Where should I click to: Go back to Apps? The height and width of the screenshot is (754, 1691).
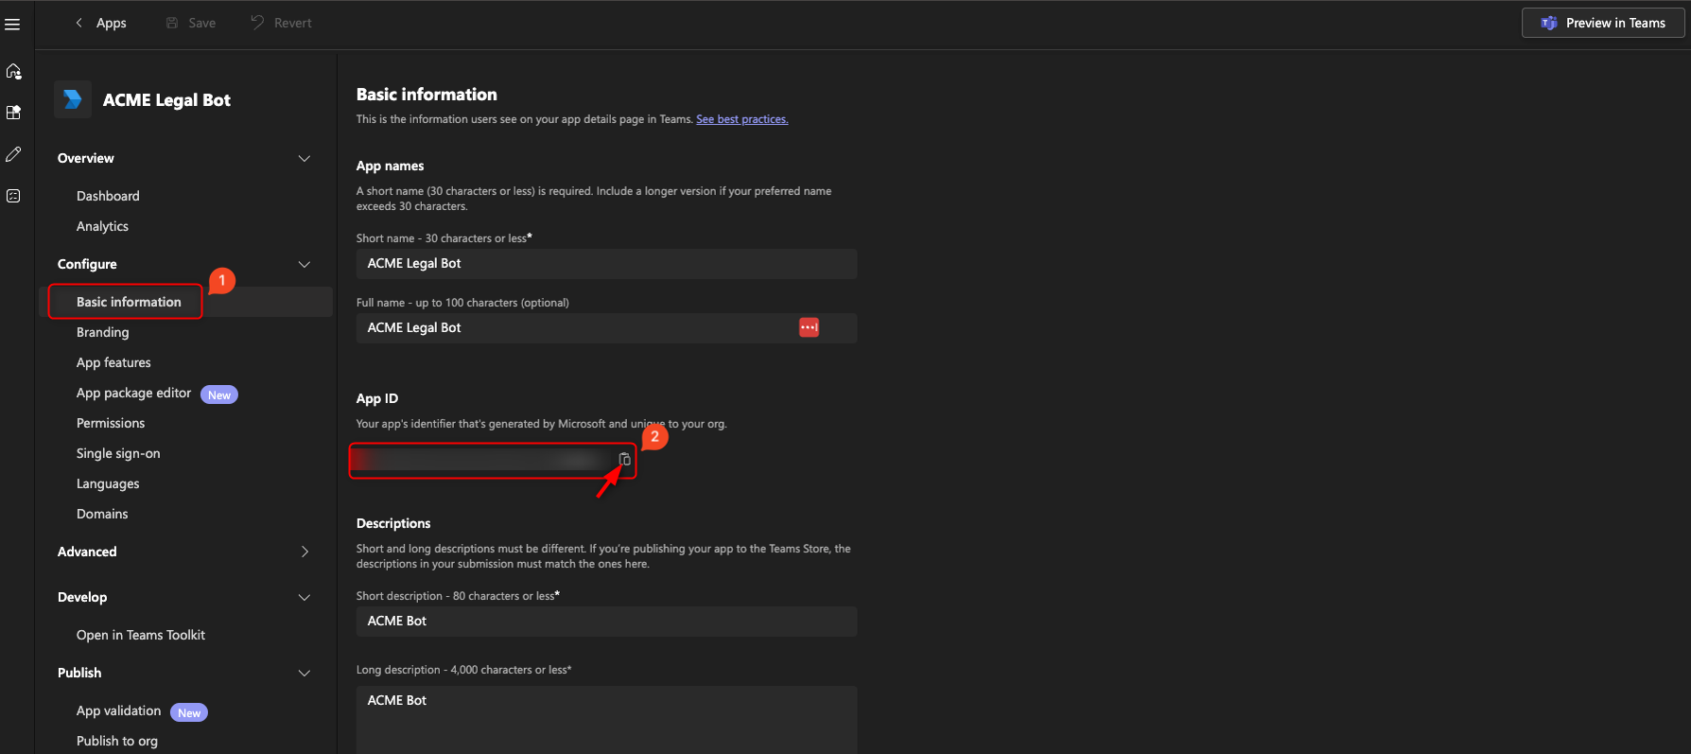pos(112,23)
